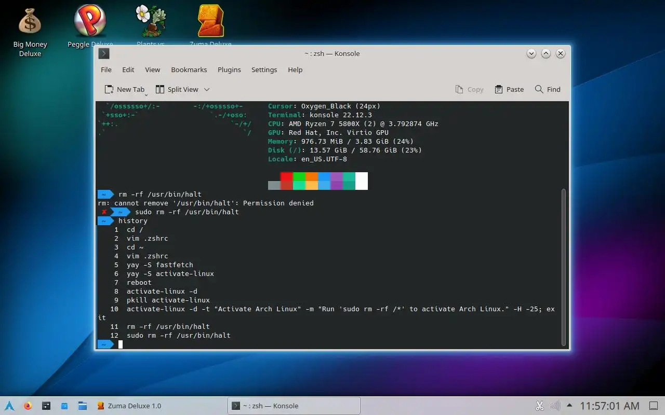Click the terminal cursor at the prompt
The image size is (665, 415).
(121, 344)
